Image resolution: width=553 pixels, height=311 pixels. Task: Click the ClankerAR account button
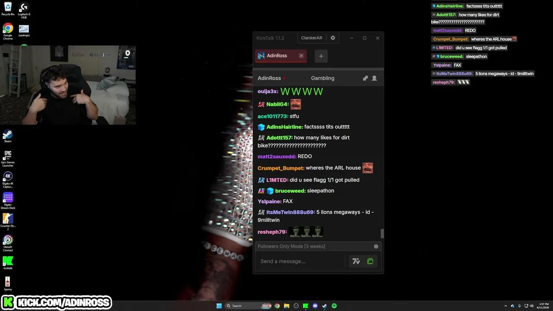click(311, 38)
